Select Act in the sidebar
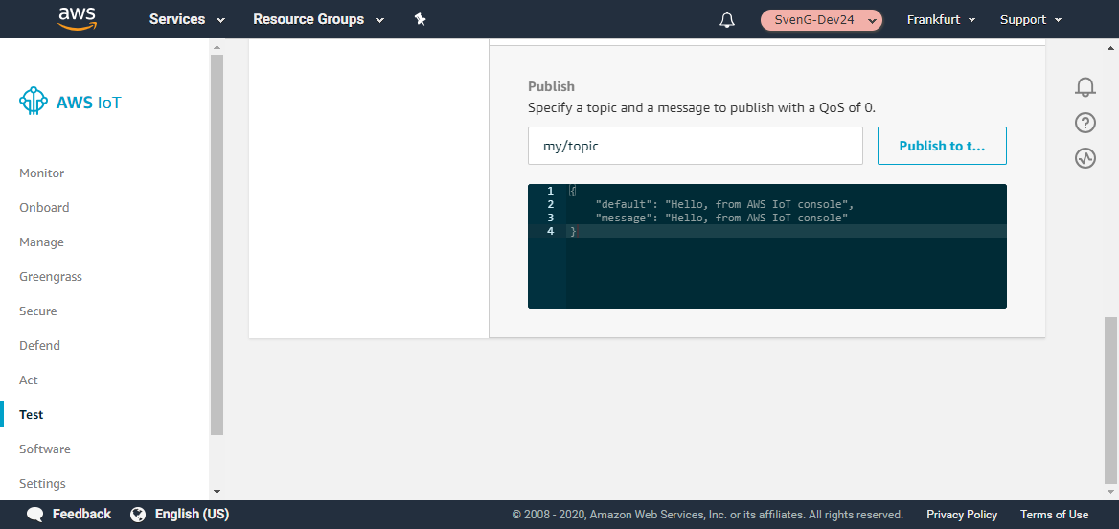This screenshot has height=529, width=1119. [x=29, y=379]
